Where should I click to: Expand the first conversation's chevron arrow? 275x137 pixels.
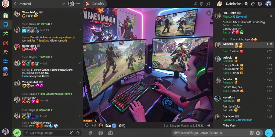click(x=79, y=14)
